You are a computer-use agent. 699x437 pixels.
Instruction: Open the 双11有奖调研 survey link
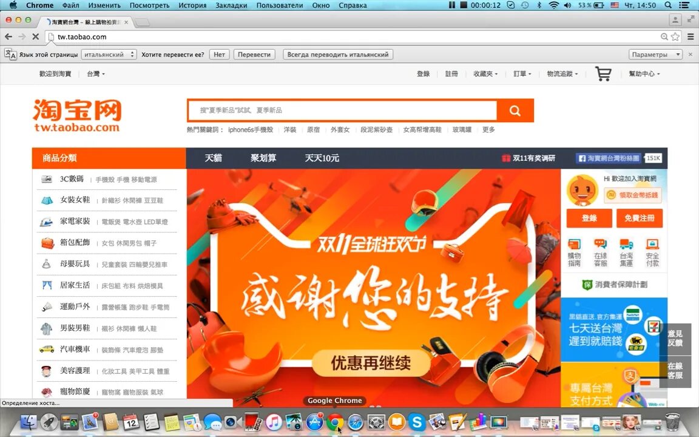click(528, 158)
